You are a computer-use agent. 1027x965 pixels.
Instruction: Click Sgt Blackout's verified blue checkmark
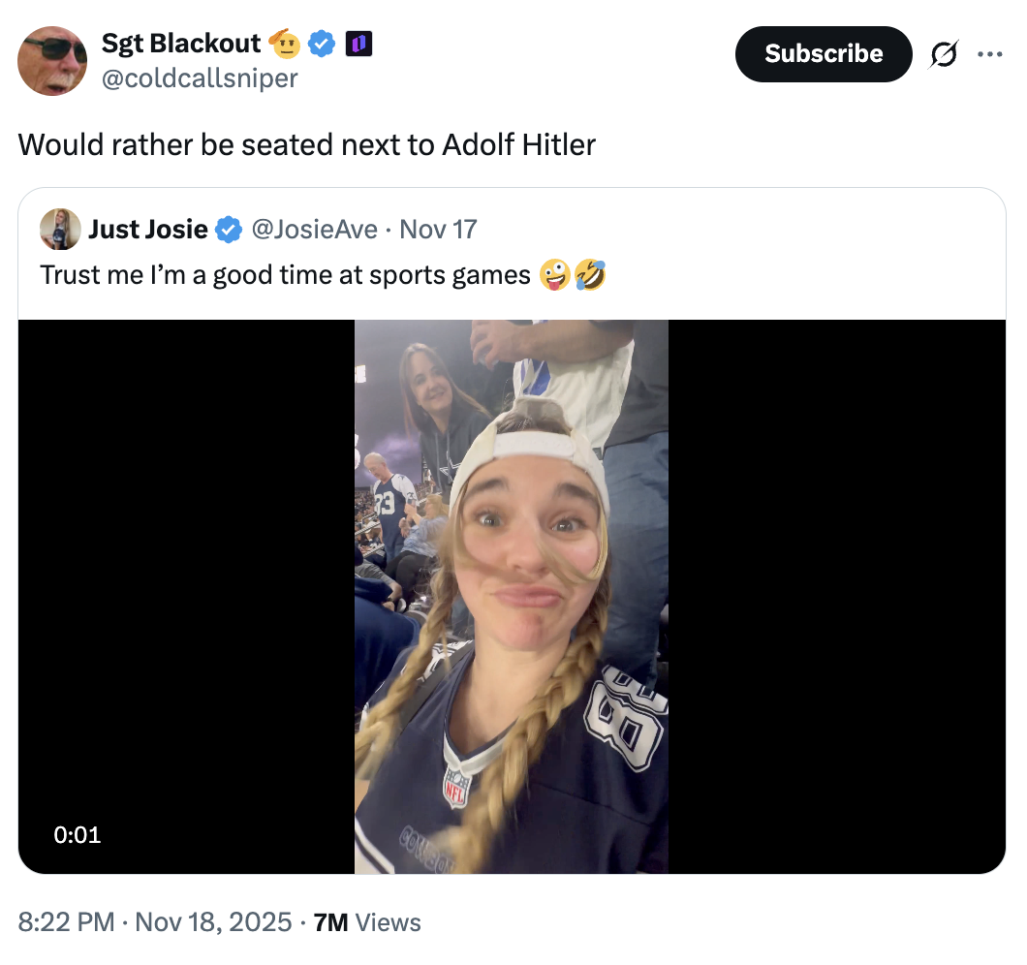pos(322,43)
